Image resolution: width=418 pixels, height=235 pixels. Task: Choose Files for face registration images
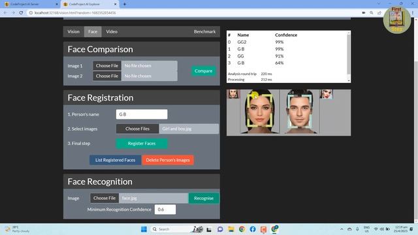[x=137, y=129]
